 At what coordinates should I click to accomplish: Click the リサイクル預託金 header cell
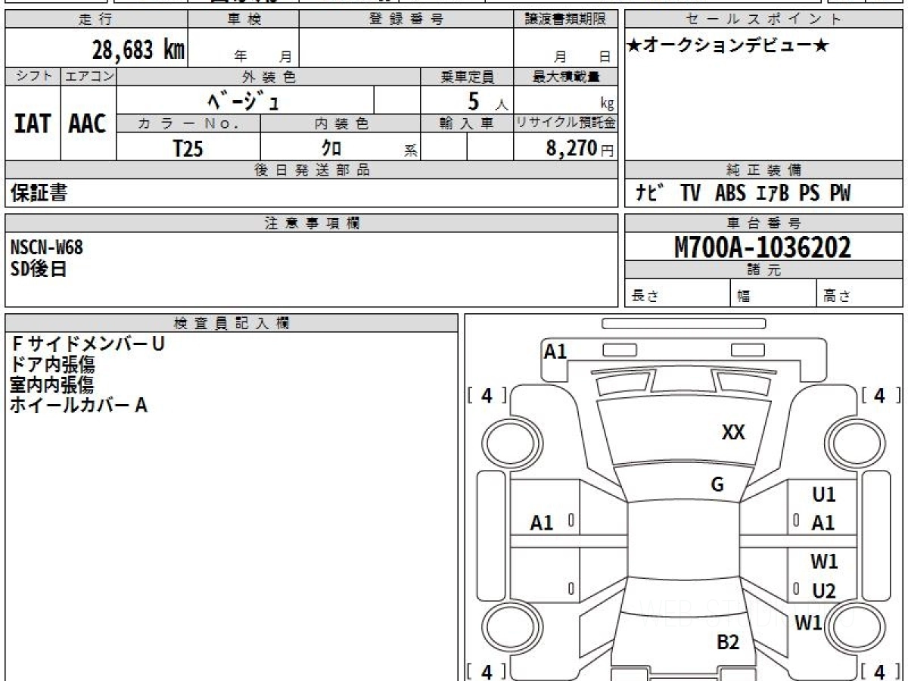tap(565, 124)
